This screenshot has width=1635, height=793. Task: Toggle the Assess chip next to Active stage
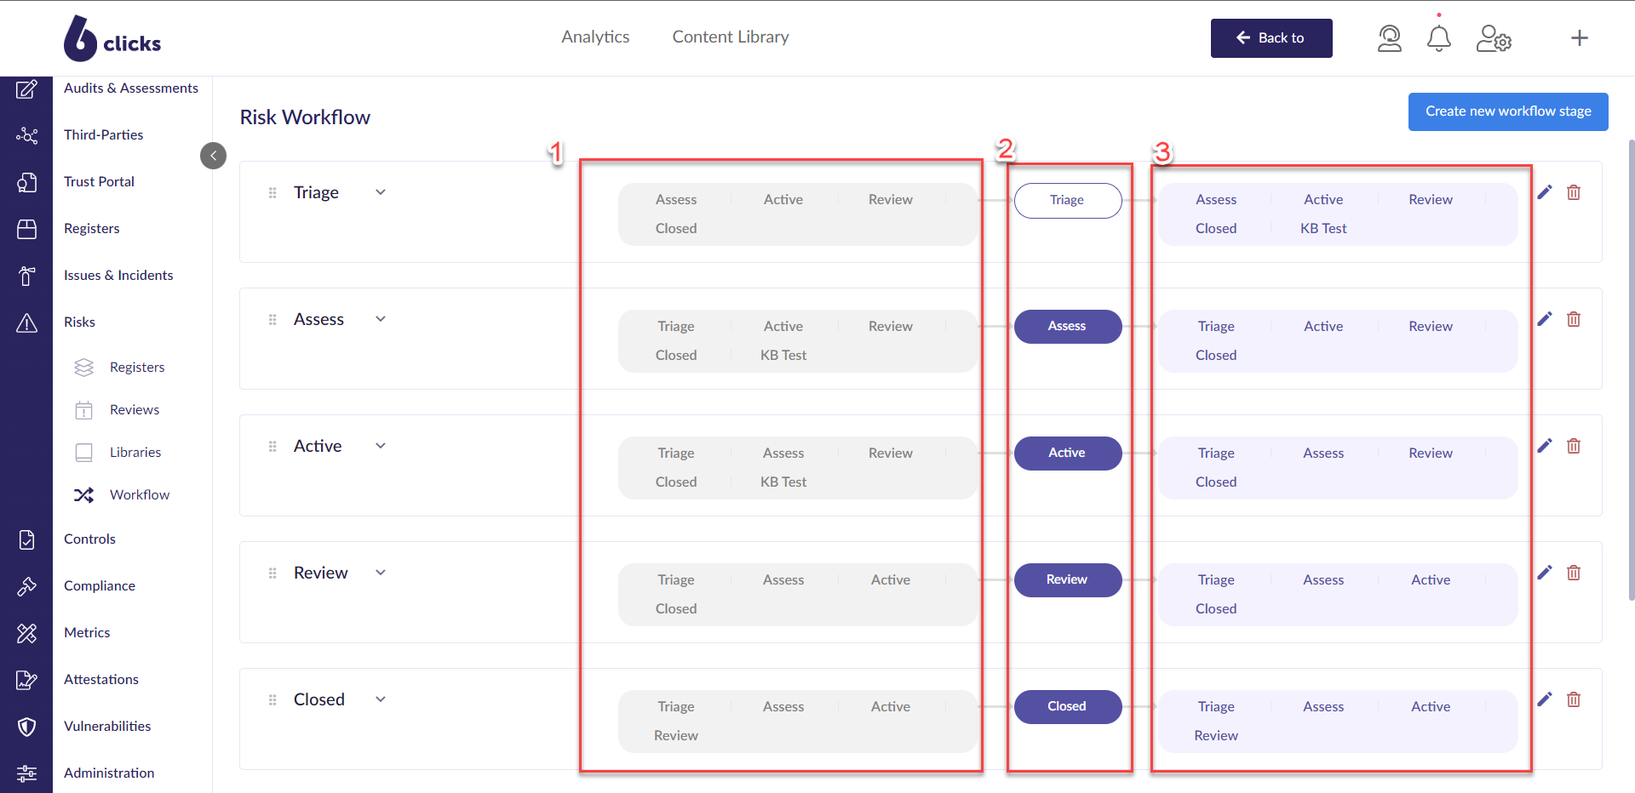tap(783, 453)
